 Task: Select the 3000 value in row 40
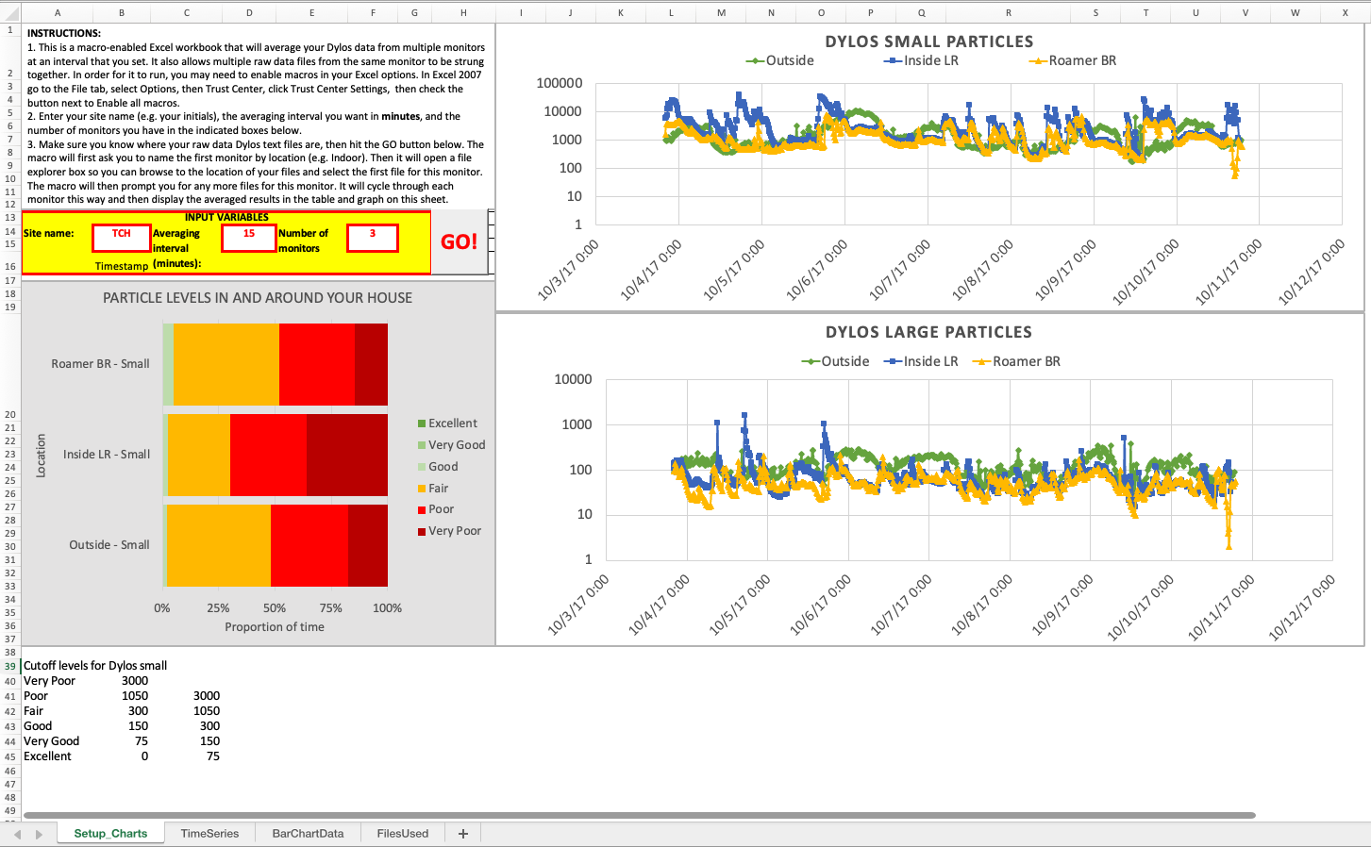[x=135, y=681]
